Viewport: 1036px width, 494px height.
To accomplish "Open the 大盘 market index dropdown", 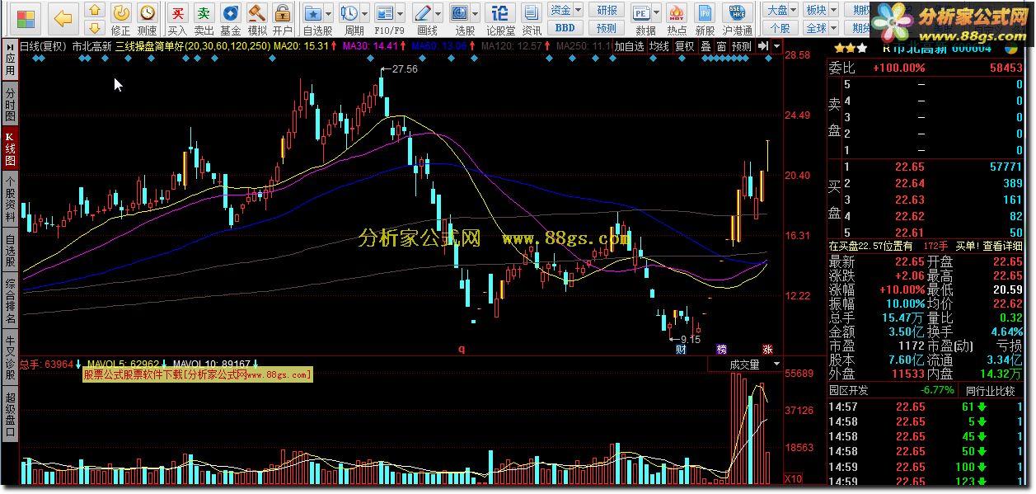I will [782, 10].
